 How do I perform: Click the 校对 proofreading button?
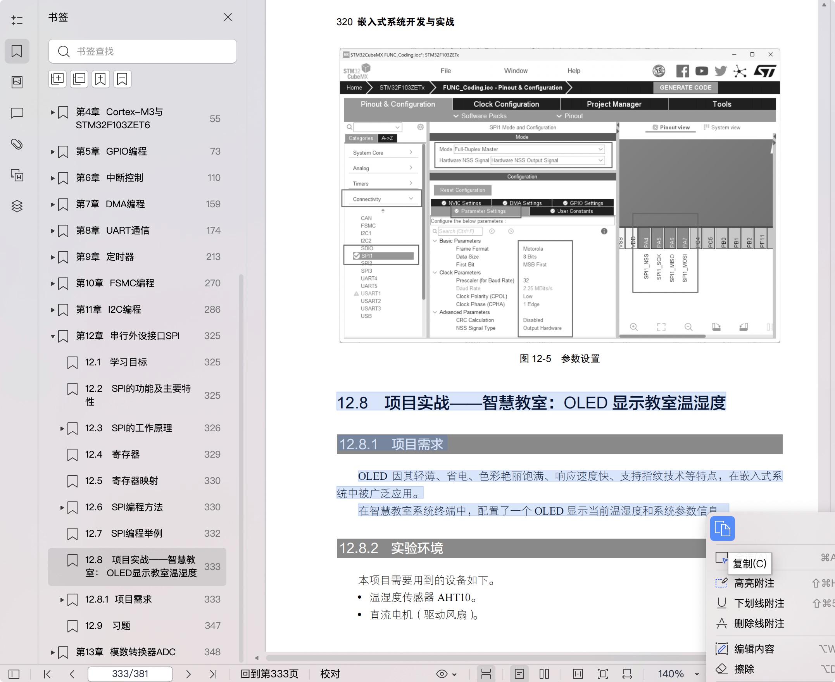click(330, 674)
